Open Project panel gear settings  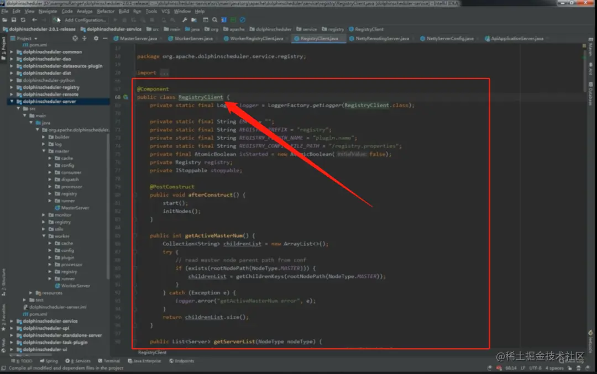click(96, 39)
